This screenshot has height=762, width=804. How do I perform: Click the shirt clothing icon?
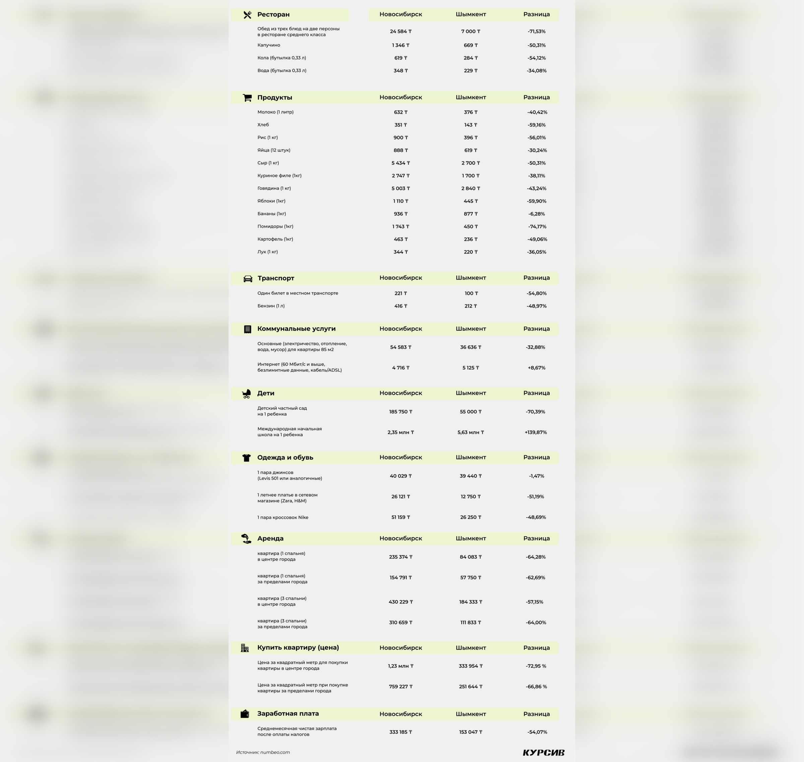[245, 457]
